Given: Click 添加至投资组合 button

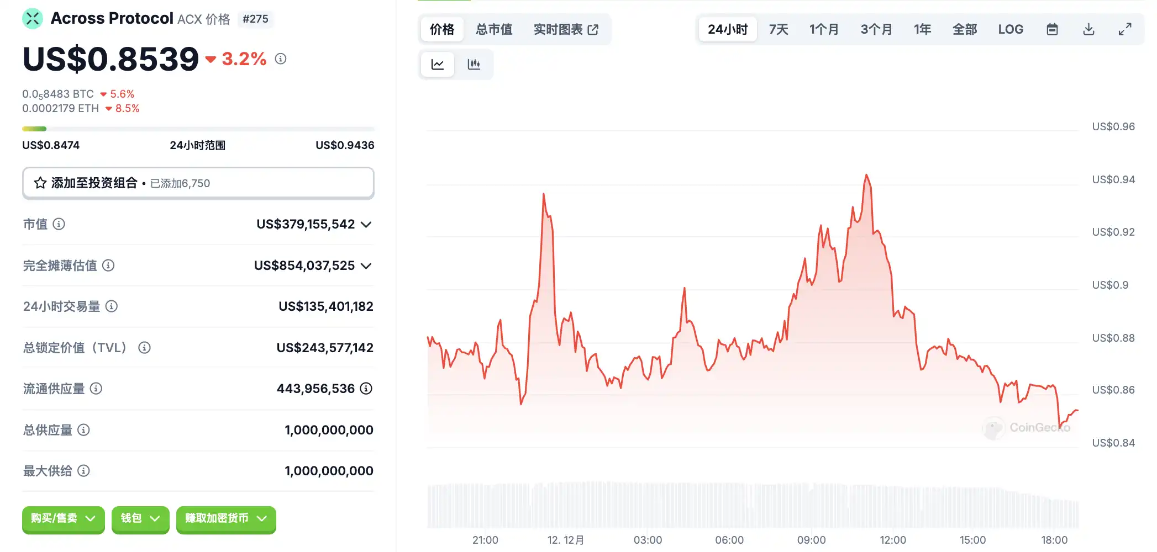Looking at the screenshot, I should pos(198,183).
